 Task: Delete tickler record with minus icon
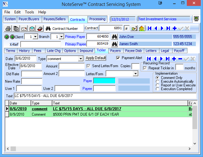(180, 59)
